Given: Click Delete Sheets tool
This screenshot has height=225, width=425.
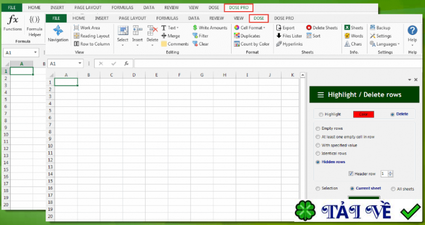Looking at the screenshot, I should pos(322,28).
